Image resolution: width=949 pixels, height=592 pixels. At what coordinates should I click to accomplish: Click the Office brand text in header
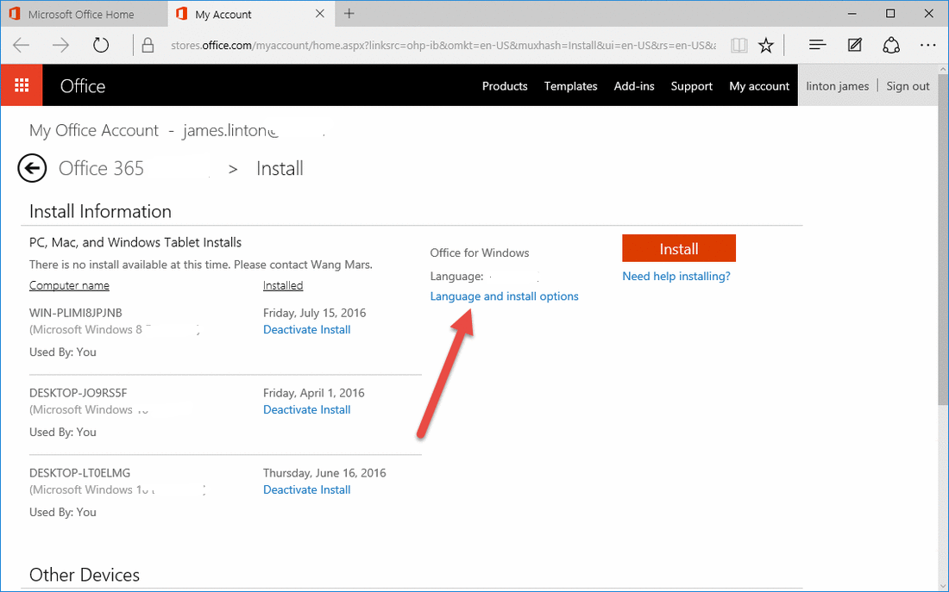(82, 86)
